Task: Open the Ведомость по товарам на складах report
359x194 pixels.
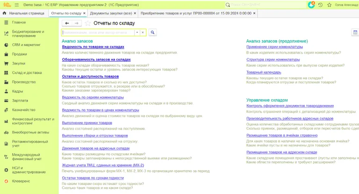Action: [x=93, y=47]
